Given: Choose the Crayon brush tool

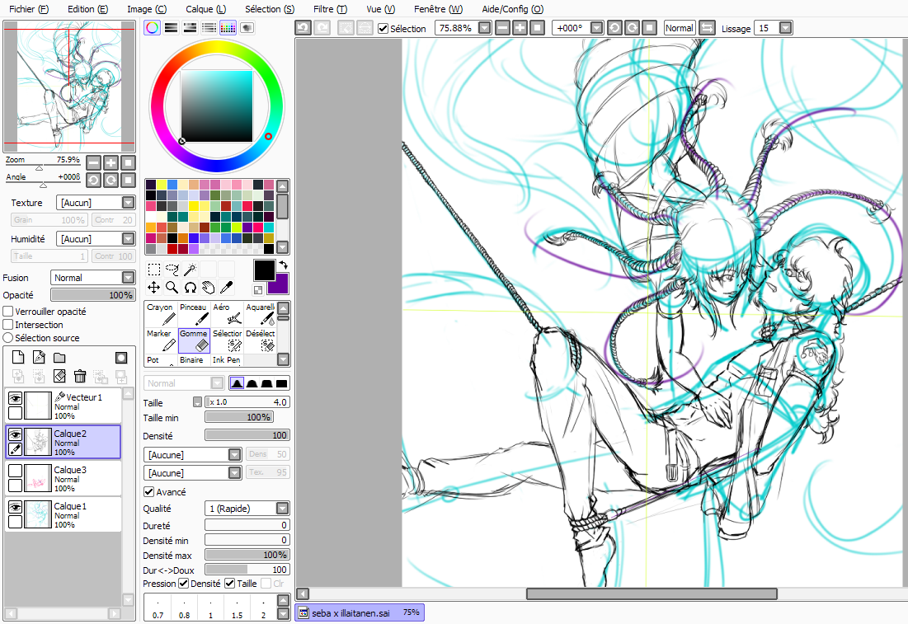Looking at the screenshot, I should [161, 314].
